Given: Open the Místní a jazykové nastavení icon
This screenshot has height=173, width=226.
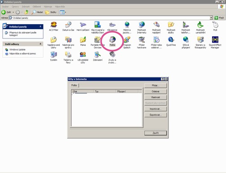Looking at the screenshot, I should click(x=127, y=27).
